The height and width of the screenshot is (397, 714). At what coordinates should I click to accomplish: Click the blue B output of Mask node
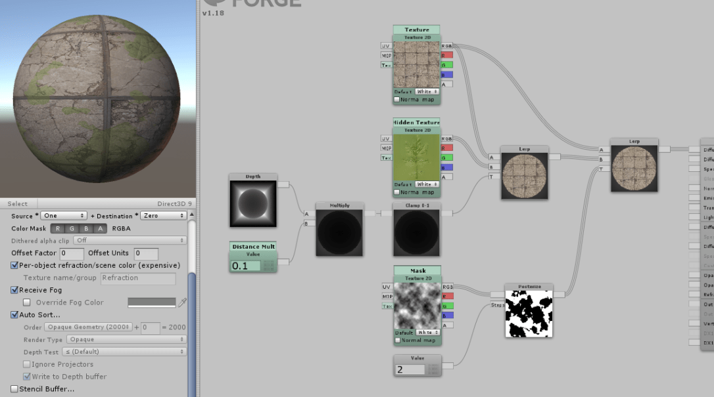(x=447, y=316)
